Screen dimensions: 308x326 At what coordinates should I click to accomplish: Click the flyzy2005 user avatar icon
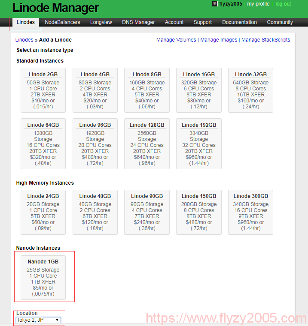click(x=215, y=4)
